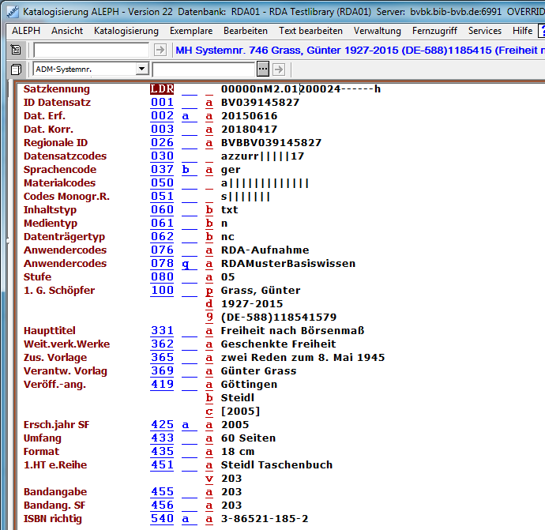Expand the ADM-Systemnr. dropdown
This screenshot has height=530, width=545.
141,69
